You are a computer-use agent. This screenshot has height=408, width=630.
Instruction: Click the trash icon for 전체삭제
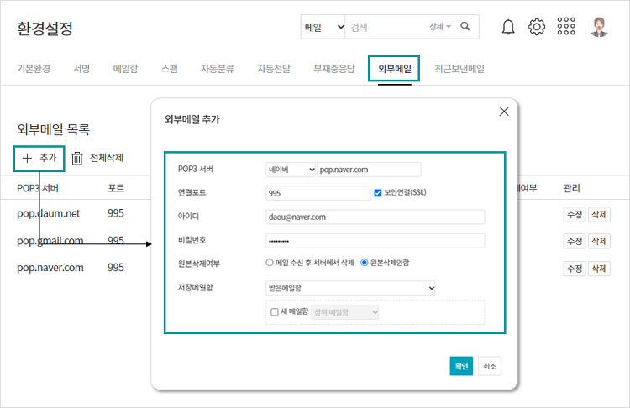[x=77, y=158]
